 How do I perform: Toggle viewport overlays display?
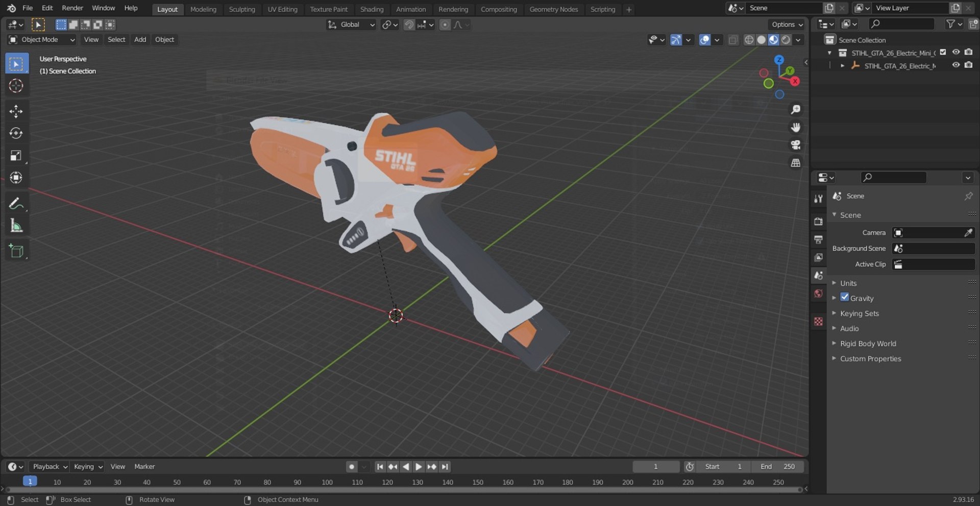point(704,40)
